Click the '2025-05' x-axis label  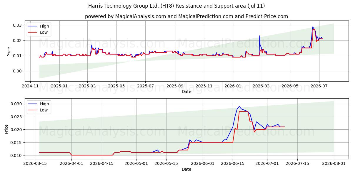[x=116, y=86]
